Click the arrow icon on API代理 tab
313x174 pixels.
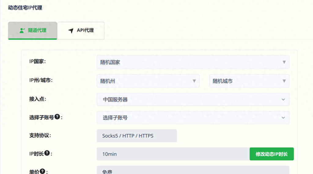click(x=71, y=31)
